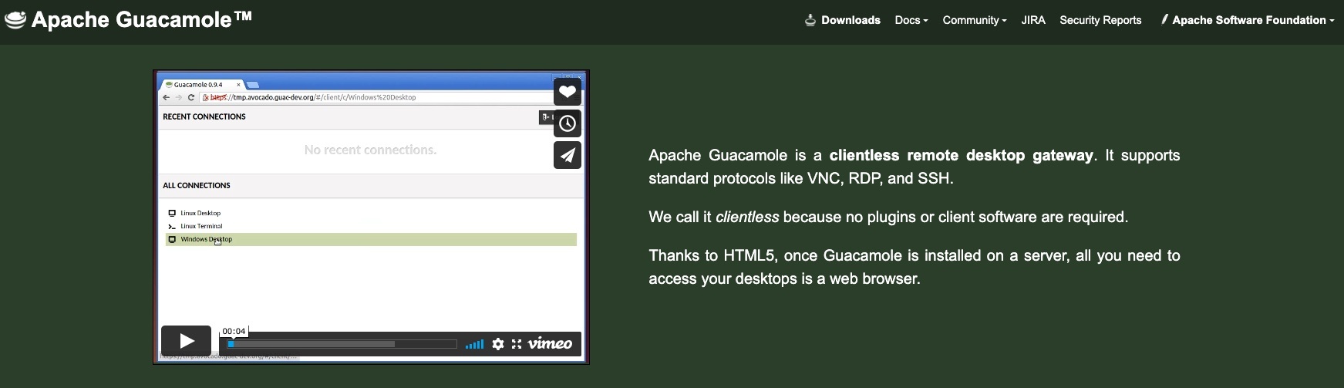Open the JIRA nav link
The width and height of the screenshot is (1344, 388).
tap(1033, 20)
